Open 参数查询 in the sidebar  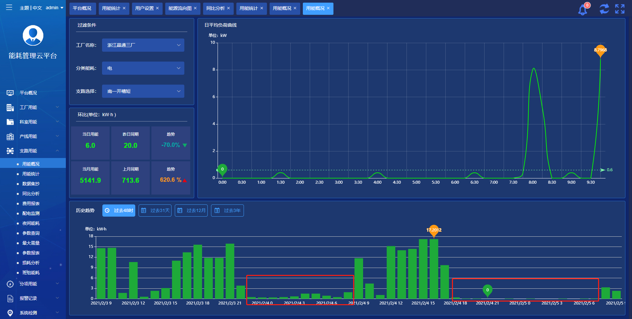click(31, 233)
